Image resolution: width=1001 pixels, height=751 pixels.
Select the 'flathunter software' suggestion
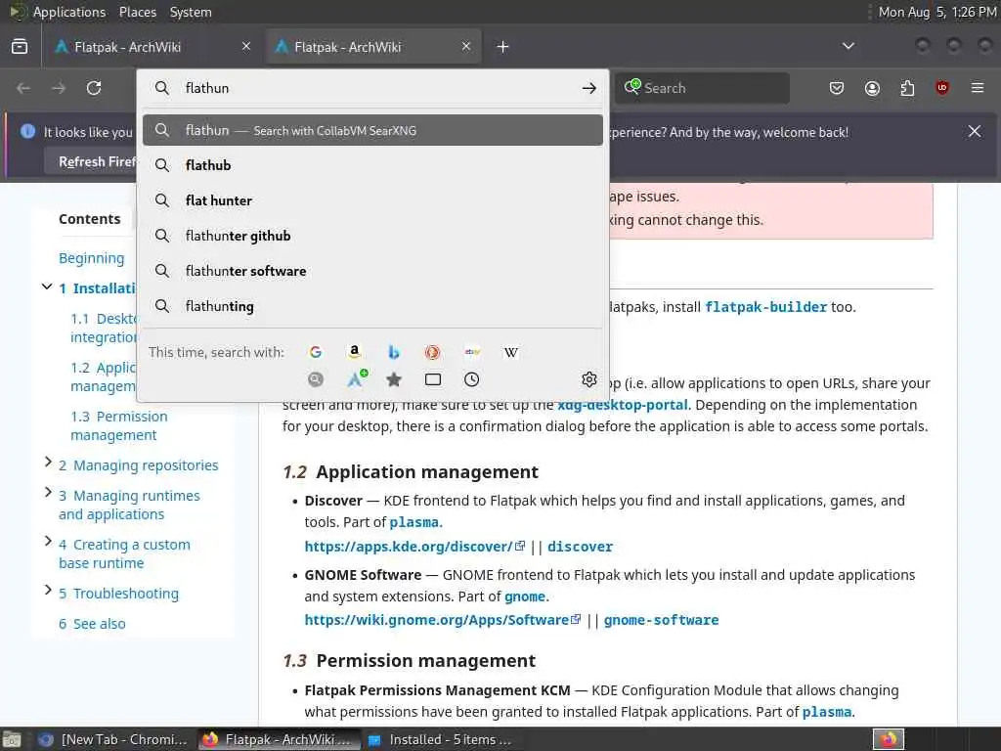click(x=372, y=271)
